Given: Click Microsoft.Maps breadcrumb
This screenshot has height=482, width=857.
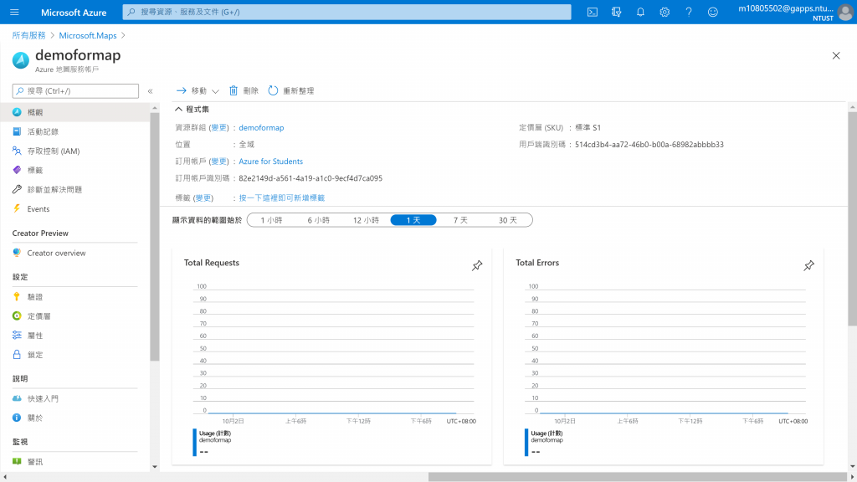Looking at the screenshot, I should pyautogui.click(x=88, y=35).
